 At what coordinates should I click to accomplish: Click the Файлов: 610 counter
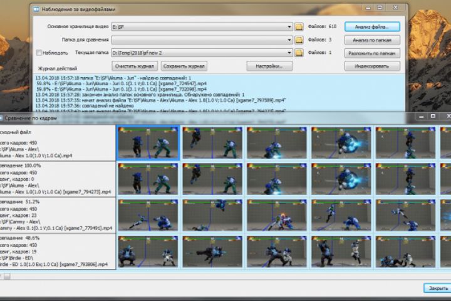tap(322, 26)
